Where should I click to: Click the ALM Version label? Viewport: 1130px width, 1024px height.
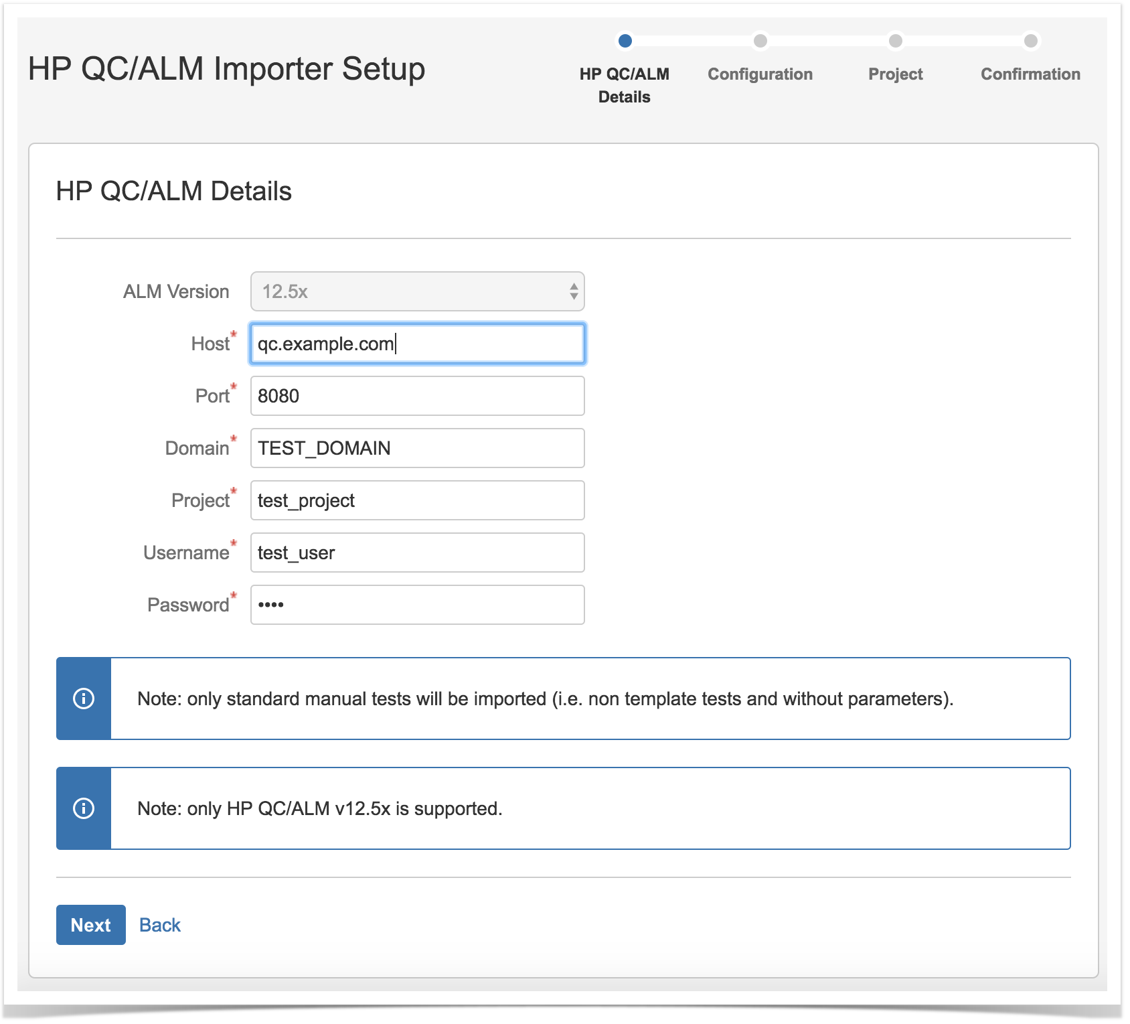coord(176,291)
